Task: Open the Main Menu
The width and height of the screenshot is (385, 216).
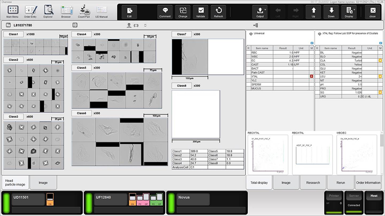Action: tap(13, 11)
